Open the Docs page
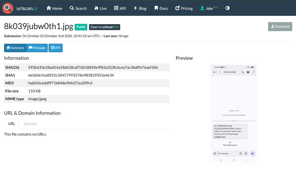 click(x=161, y=8)
